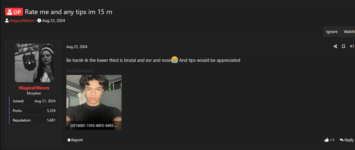Bookmark the post using the bookmark icon
The image size is (355, 150).
click(344, 46)
